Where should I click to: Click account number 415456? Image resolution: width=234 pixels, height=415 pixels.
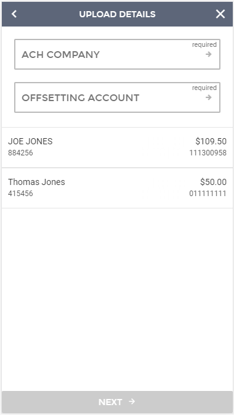[x=20, y=194]
